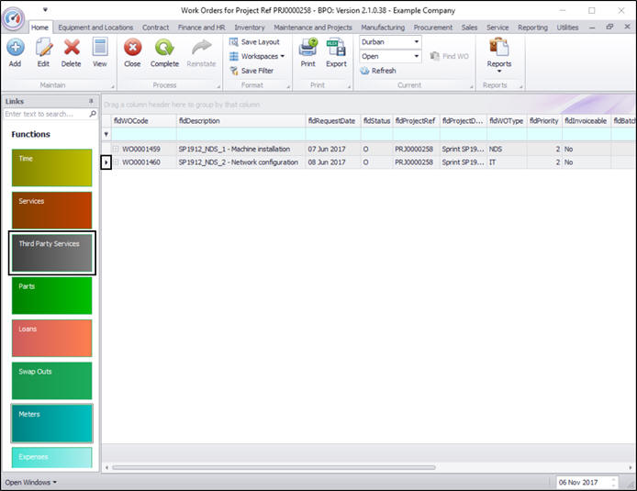Open the Manufacturing ribbon tab
The height and width of the screenshot is (491, 637).
tap(383, 28)
